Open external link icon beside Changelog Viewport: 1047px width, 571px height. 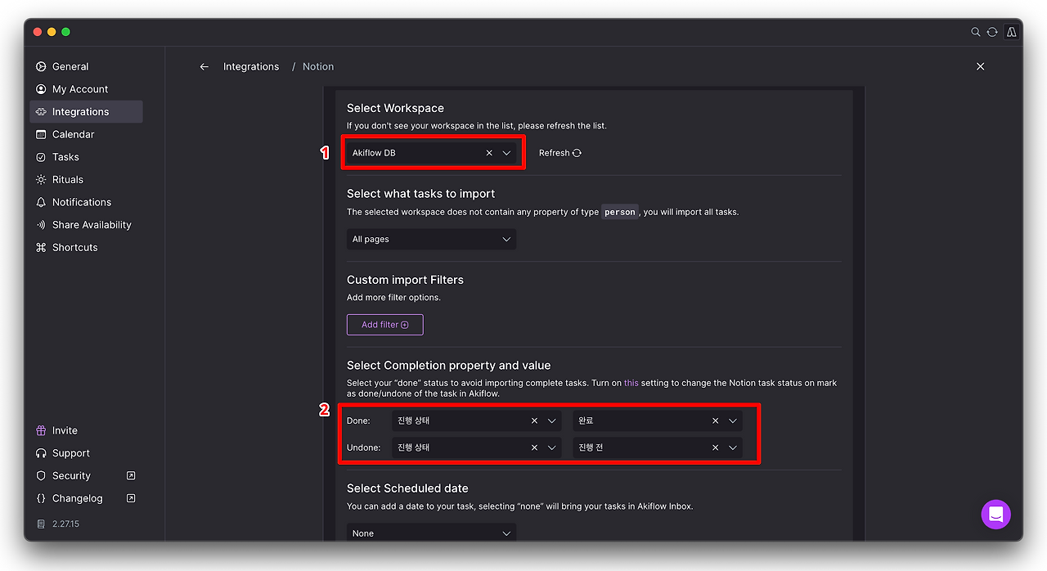click(131, 498)
